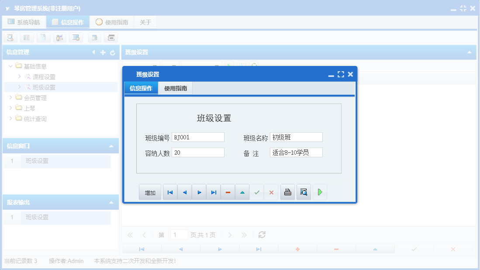The height and width of the screenshot is (270, 480).
Task: Click the print icon in the dialog toolbar
Action: coord(287,192)
